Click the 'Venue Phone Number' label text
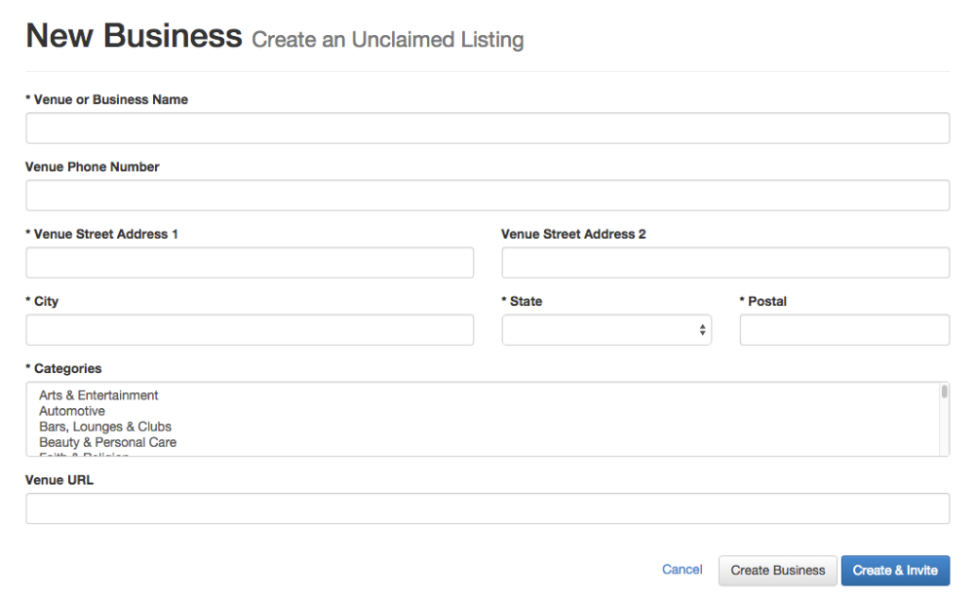The image size is (975, 596). tap(92, 167)
